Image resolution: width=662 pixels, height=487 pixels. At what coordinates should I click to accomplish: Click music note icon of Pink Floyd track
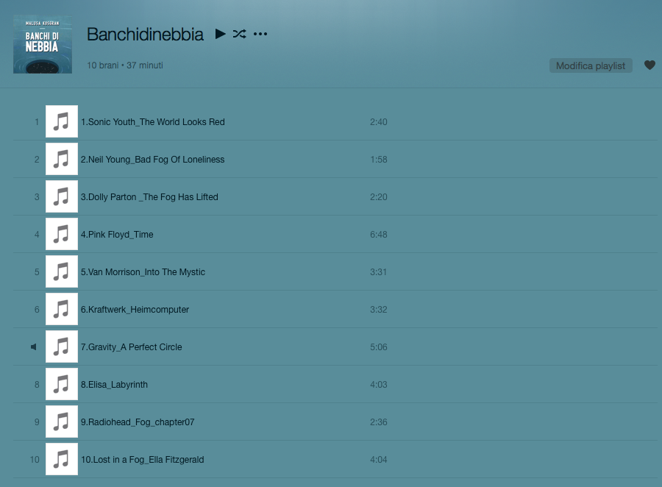(x=62, y=234)
